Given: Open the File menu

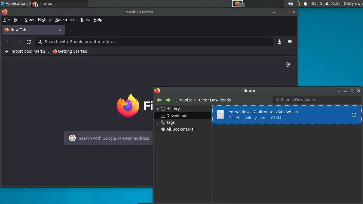Looking at the screenshot, I should tap(7, 20).
